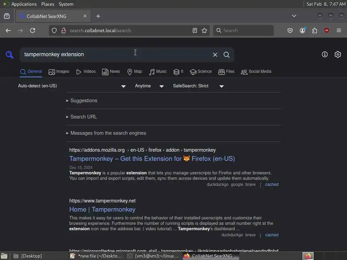Screen dimensions: 347x260
Task: Go back with the browser back arrow
Action: click(8, 30)
